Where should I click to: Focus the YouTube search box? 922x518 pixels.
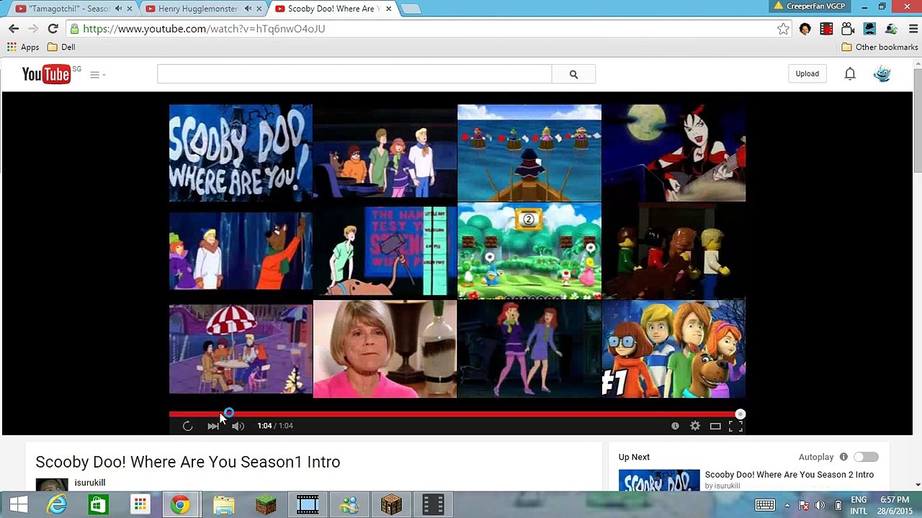pyautogui.click(x=354, y=74)
